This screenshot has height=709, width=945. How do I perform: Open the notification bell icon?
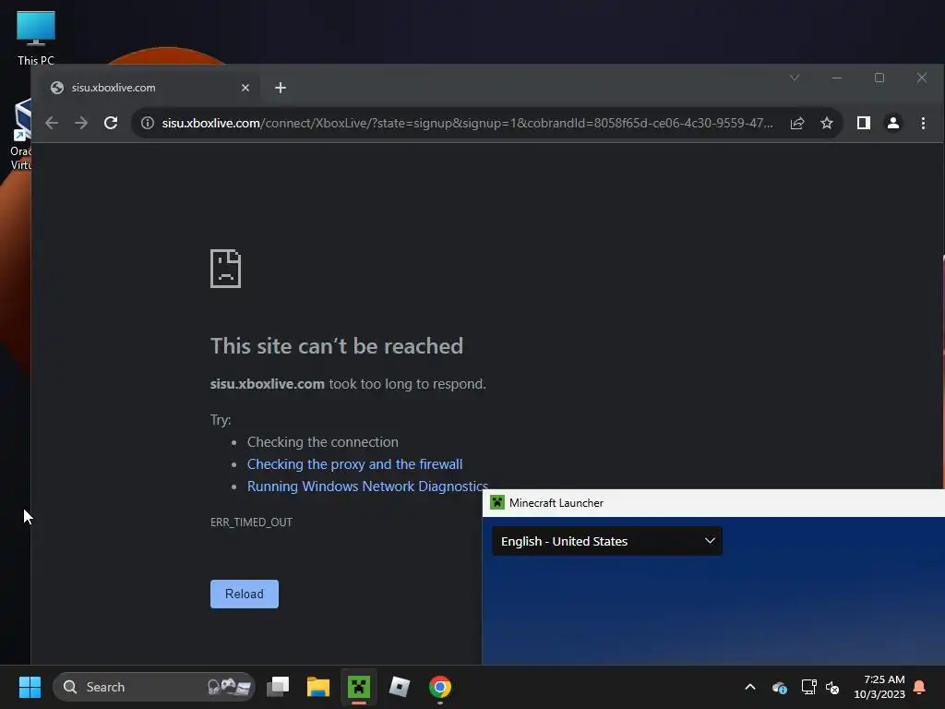920,687
